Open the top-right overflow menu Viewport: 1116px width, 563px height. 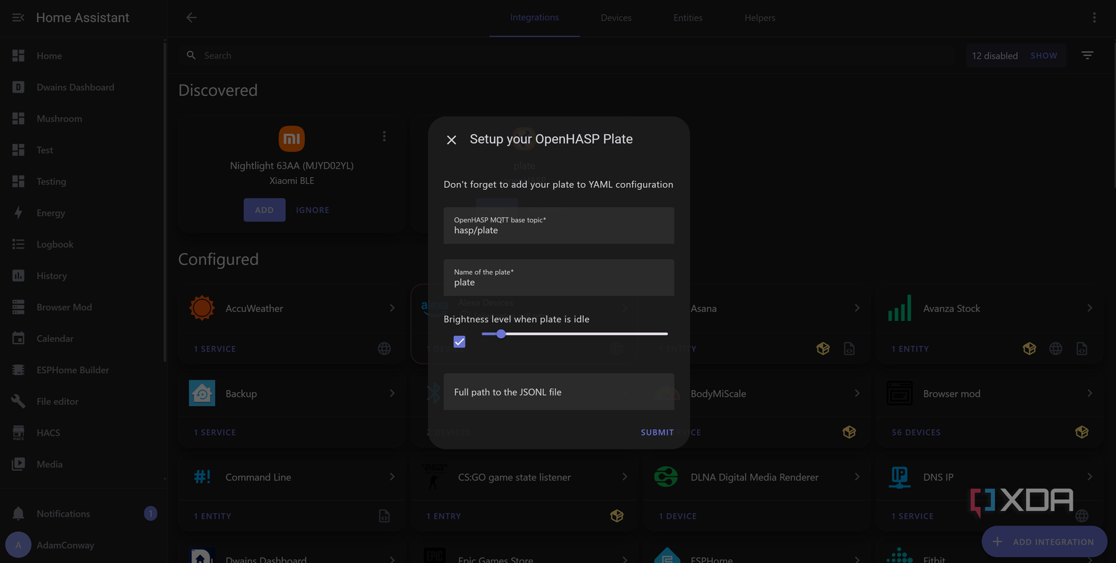(1094, 18)
